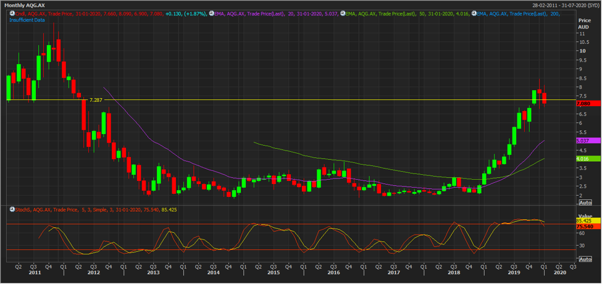Click the 10.5 tick on the price axis
Image resolution: width=602 pixels, height=284 pixels.
585,42
